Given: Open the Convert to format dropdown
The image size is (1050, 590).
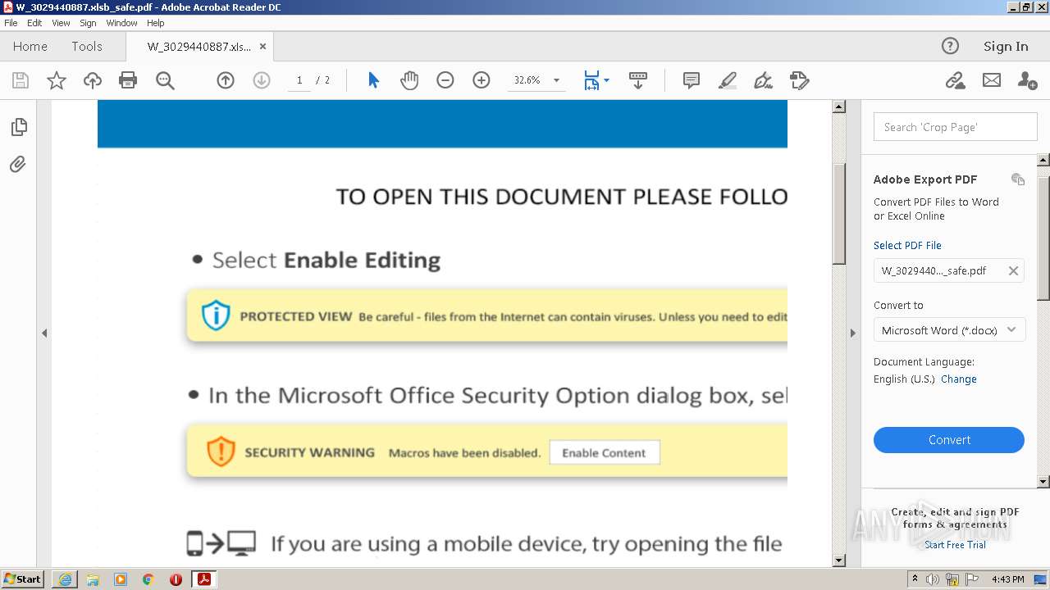Looking at the screenshot, I should [x=949, y=330].
